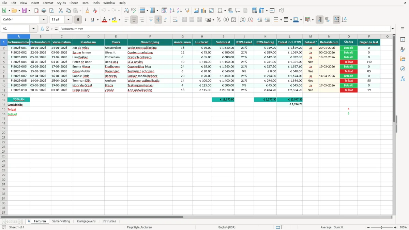Format cell as percent

pos(218,20)
